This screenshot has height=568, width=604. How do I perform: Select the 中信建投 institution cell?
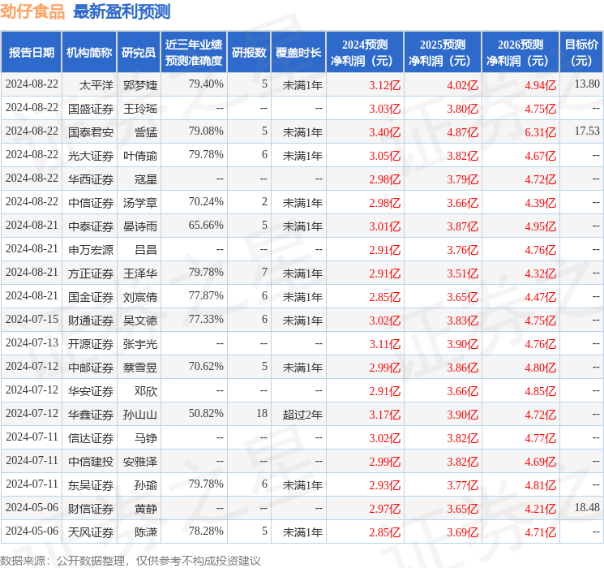[91, 461]
